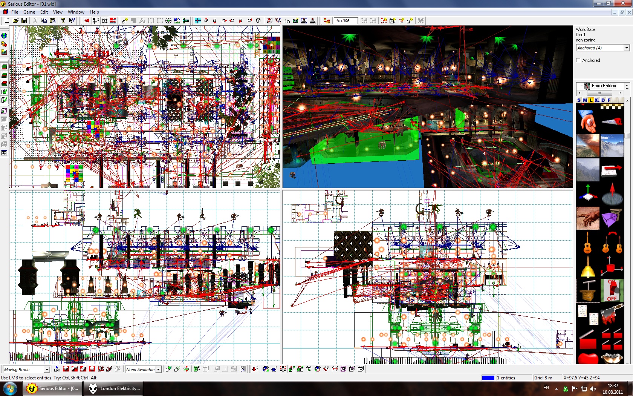
Task: Click the tree horizontal scrollbar thumb
Action: (x=599, y=93)
